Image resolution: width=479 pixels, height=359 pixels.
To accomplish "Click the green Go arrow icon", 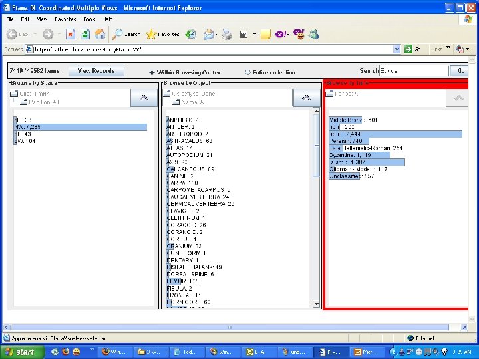I will click(408, 49).
